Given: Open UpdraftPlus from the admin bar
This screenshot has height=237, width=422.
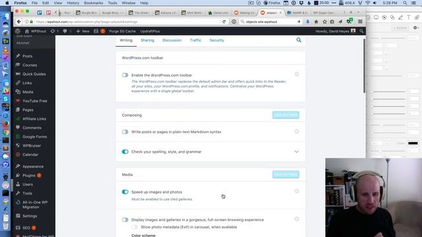Looking at the screenshot, I should click(150, 31).
